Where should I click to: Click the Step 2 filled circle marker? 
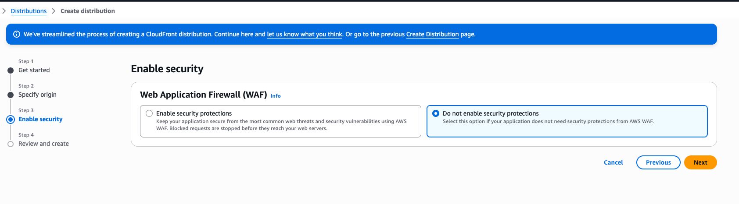tap(11, 95)
